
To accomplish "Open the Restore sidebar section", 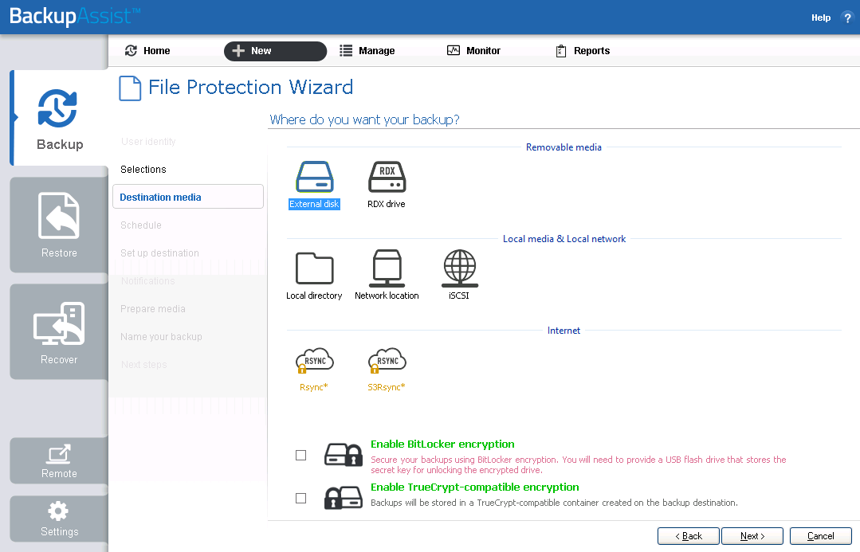I will coord(59,225).
